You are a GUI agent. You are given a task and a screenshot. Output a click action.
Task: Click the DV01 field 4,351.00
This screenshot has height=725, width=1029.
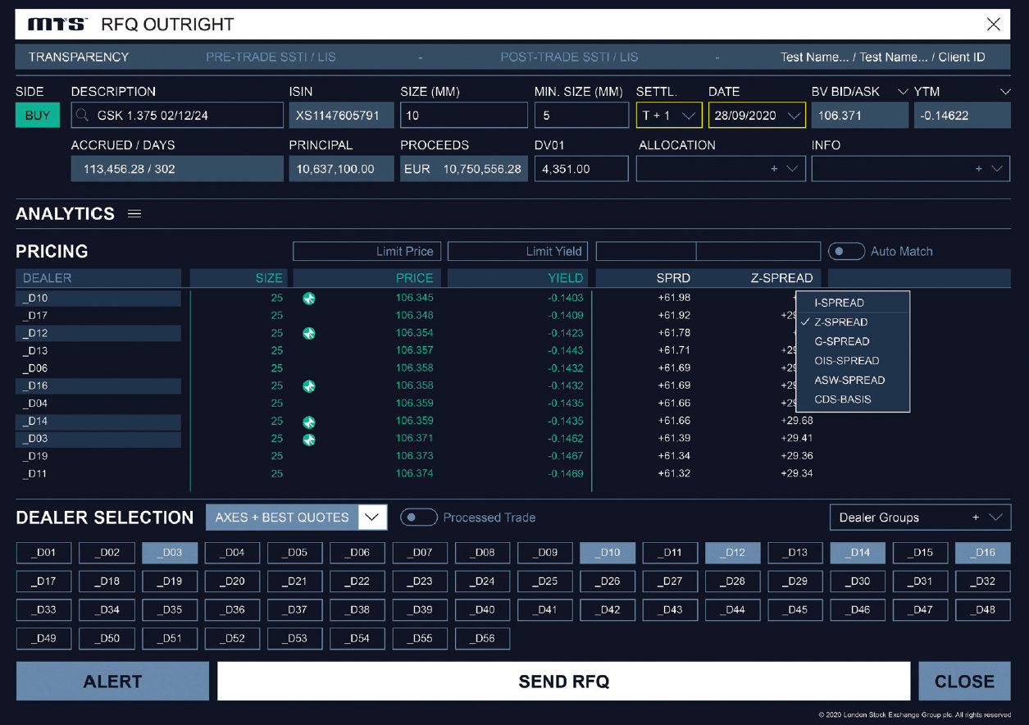click(582, 169)
